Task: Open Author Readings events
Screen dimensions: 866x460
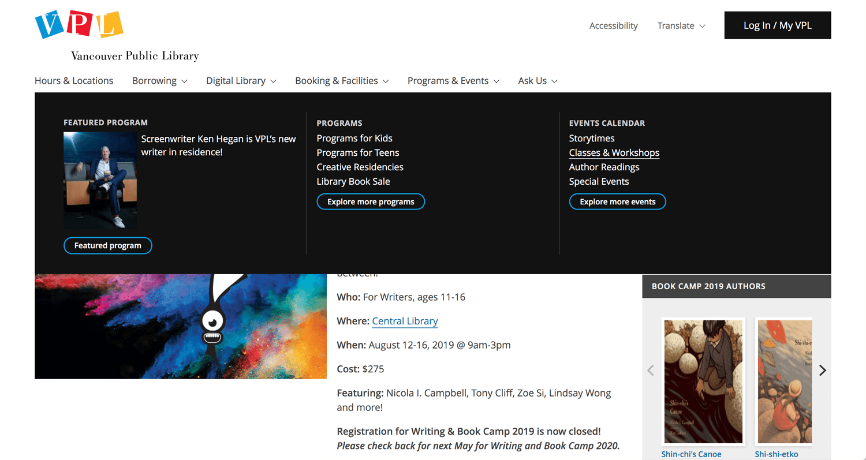Action: 604,167
